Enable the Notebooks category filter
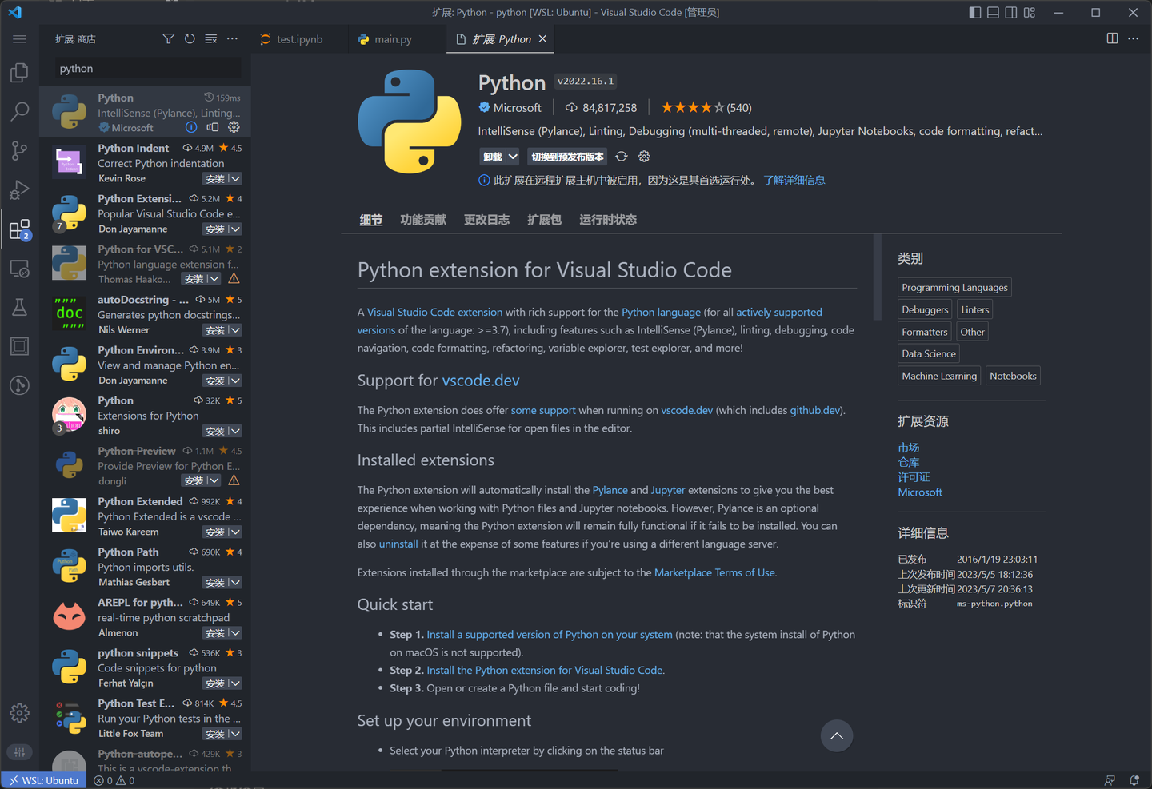 click(1013, 375)
